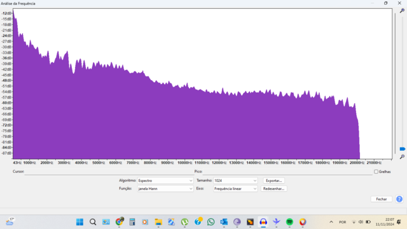
Task: Click the 15000Hz label on the frequency axis
Action: click(271, 163)
